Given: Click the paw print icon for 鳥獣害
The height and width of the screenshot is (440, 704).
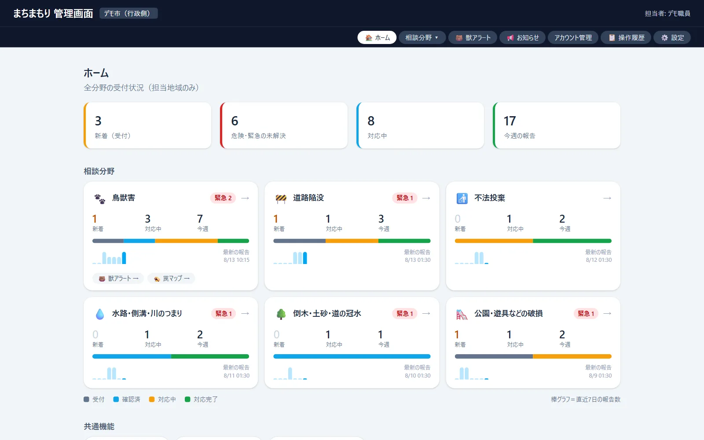Looking at the screenshot, I should coord(100,199).
